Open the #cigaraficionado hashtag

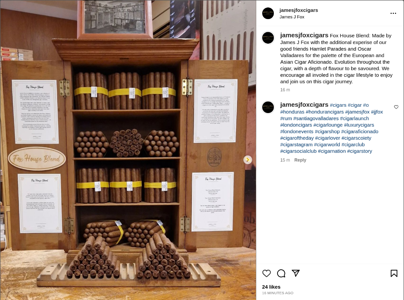(x=360, y=131)
